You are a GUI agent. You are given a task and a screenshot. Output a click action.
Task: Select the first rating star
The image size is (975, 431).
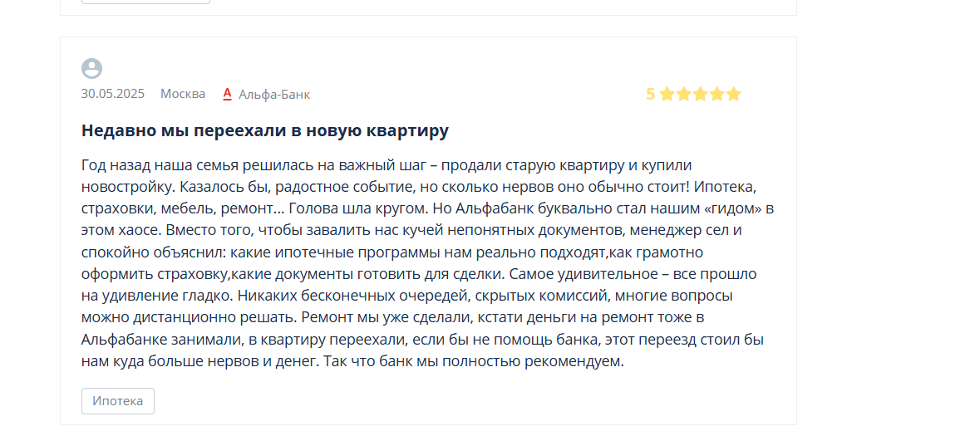pyautogui.click(x=667, y=94)
